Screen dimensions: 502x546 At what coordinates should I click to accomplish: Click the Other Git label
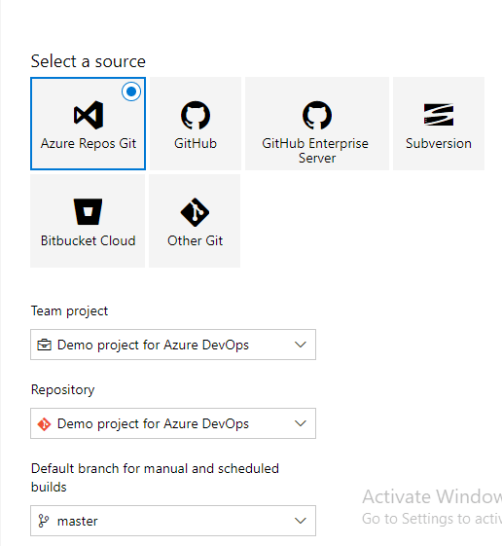[195, 240]
